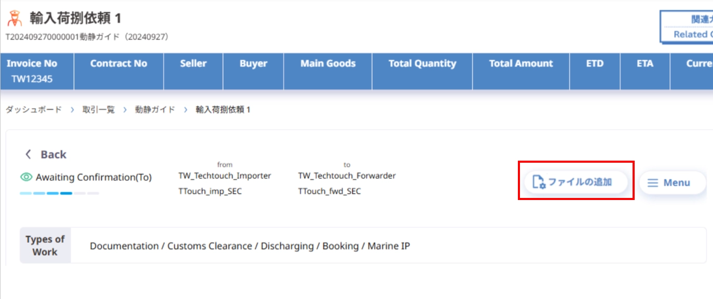Select the Main Goods column header
This screenshot has width=713, height=299.
(328, 72)
